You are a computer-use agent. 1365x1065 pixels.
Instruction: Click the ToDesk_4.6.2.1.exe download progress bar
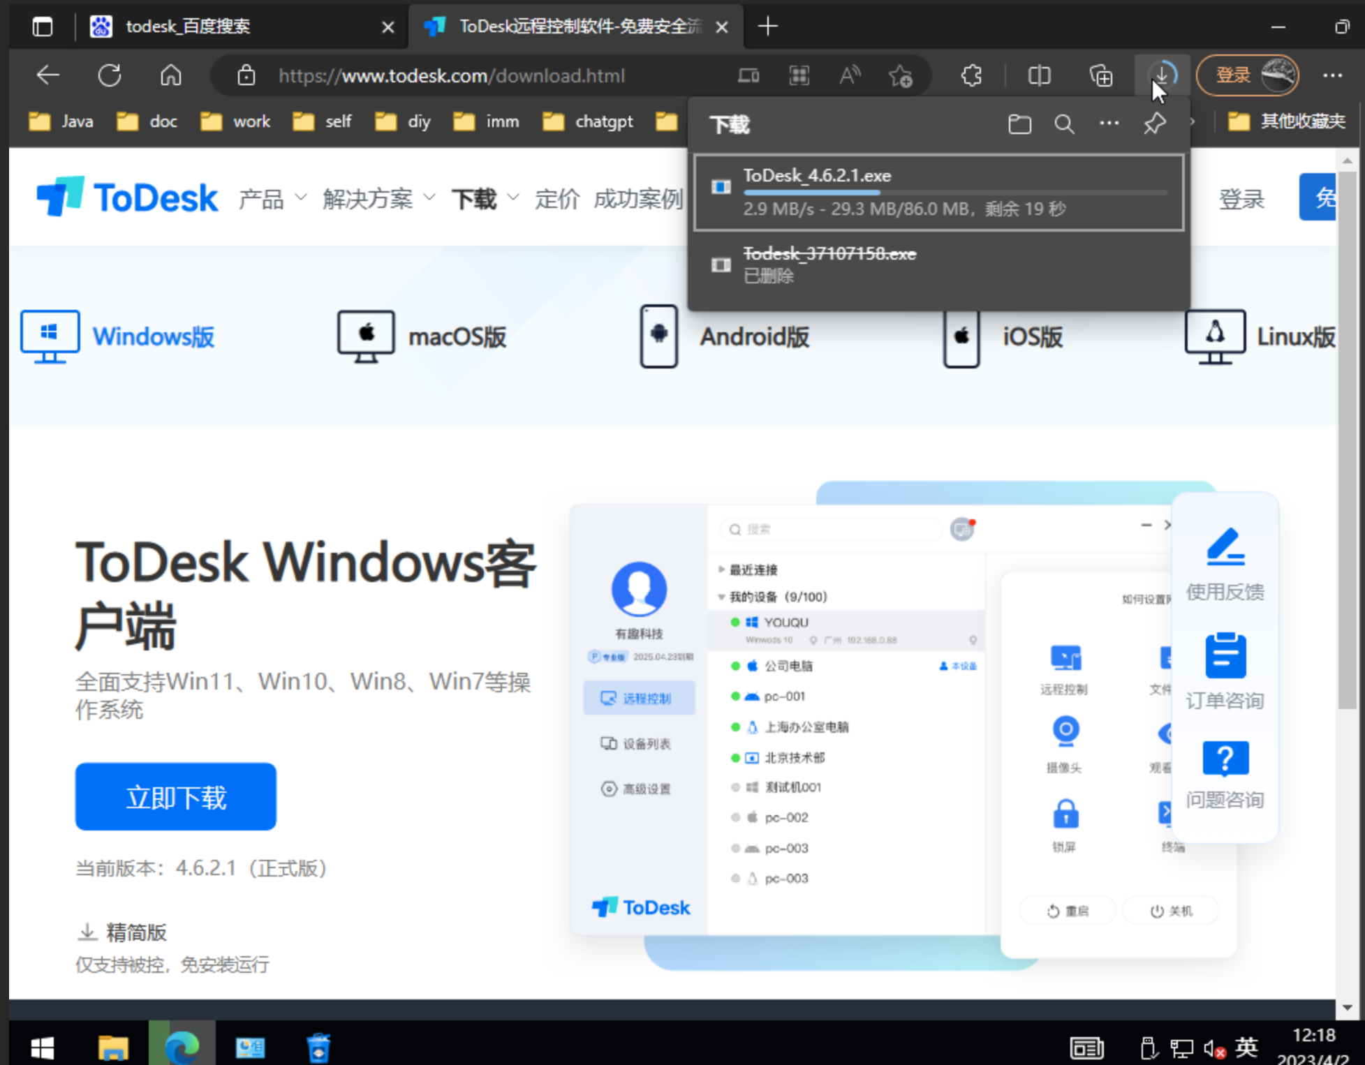point(955,192)
